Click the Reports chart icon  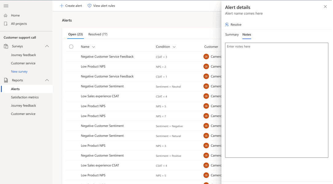click(6, 80)
